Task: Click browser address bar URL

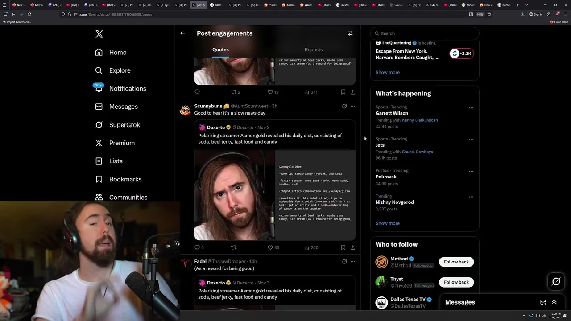Action: [x=116, y=14]
